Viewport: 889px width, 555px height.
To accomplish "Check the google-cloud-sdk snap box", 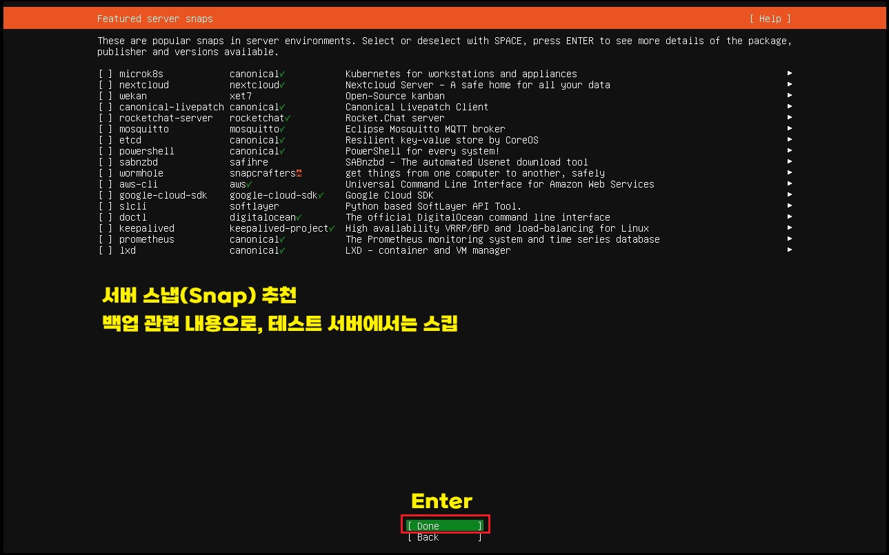I will point(105,195).
